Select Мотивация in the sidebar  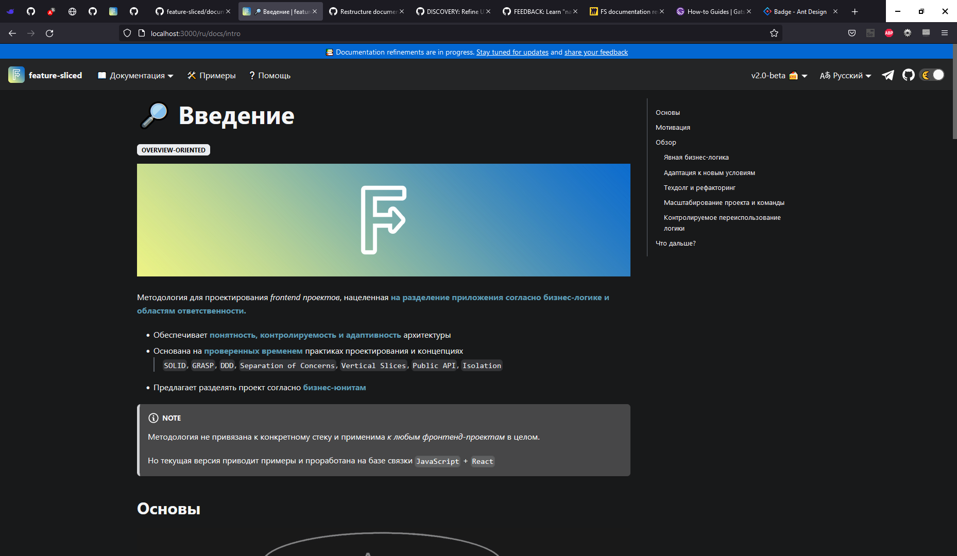(672, 127)
